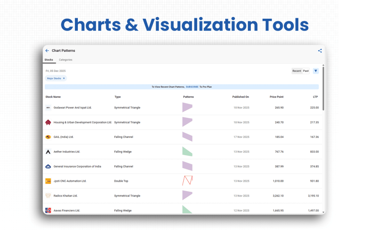Remove the Major Stocks filter chip
Viewport: 369px width, 230px height.
point(64,78)
